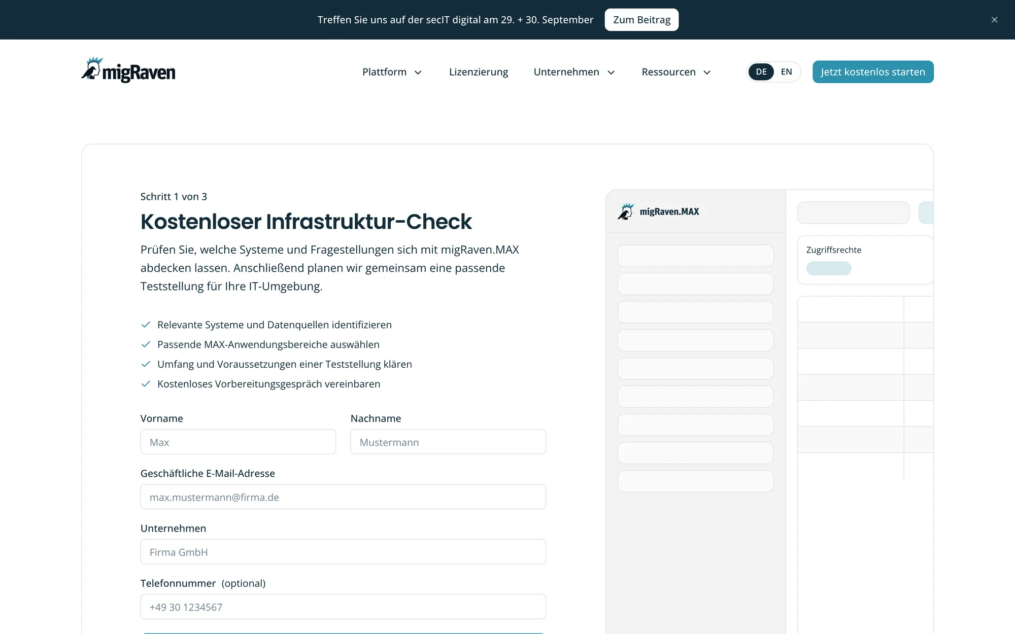Expand the Plattform chevron arrow
The width and height of the screenshot is (1015, 634).
(418, 73)
